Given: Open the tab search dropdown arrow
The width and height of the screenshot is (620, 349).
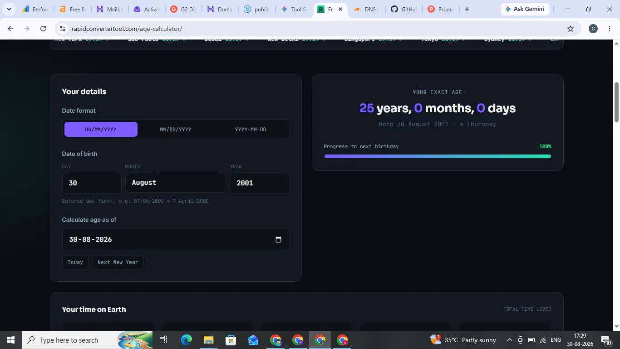Looking at the screenshot, I should pos(9,9).
